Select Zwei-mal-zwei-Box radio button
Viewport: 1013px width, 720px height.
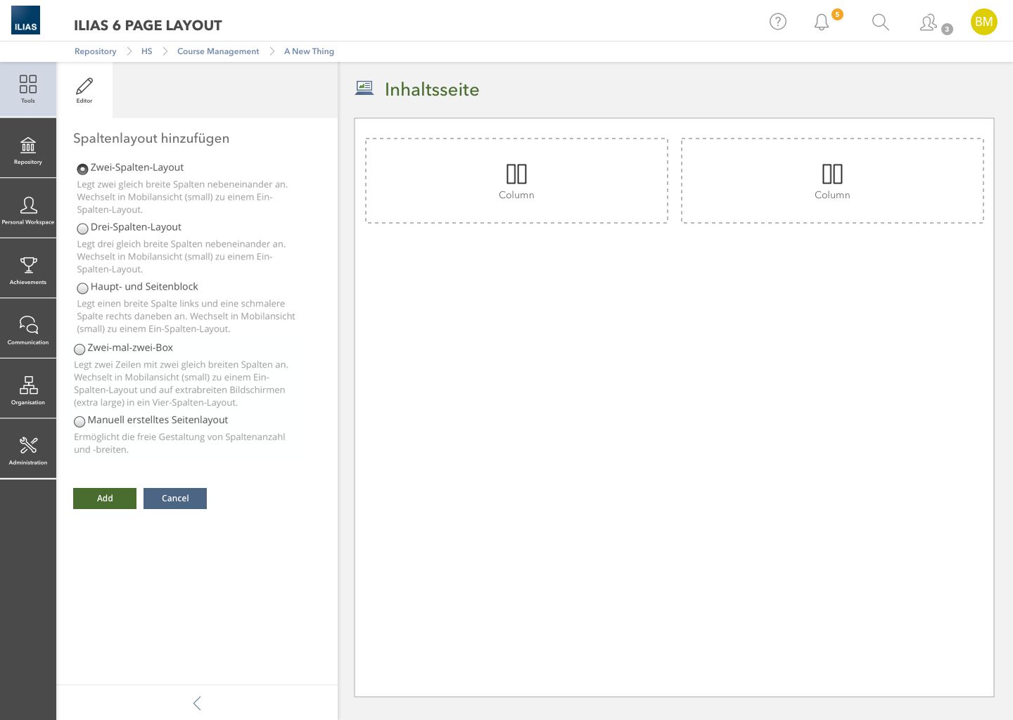pos(79,349)
